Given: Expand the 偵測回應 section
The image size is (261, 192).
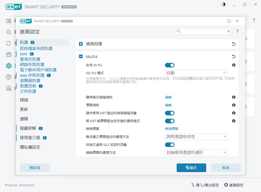Looking at the screenshot, I should pos(81,44).
